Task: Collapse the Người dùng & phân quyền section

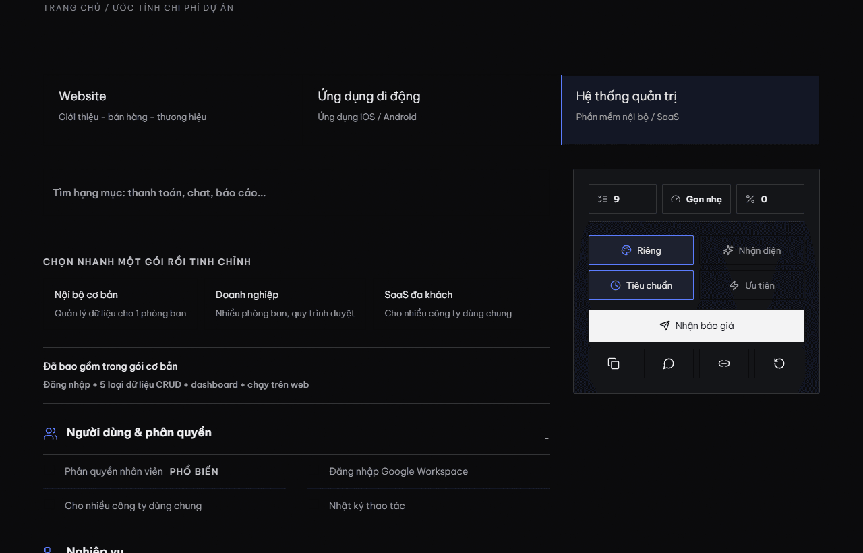Action: click(x=546, y=438)
